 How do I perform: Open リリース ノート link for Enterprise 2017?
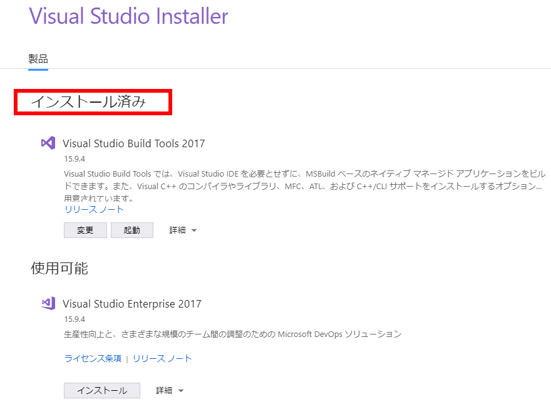pos(162,359)
